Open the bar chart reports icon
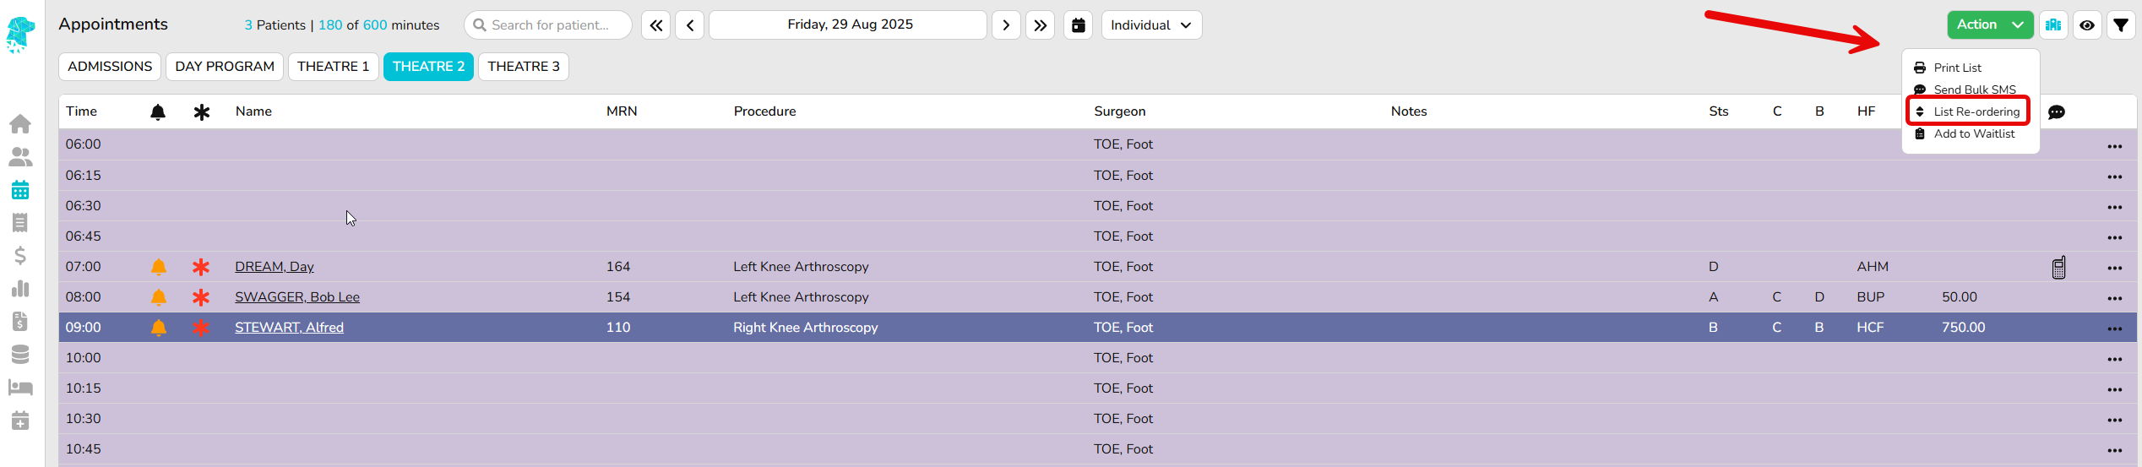Screen dimensions: 2142x467 coord(20,289)
